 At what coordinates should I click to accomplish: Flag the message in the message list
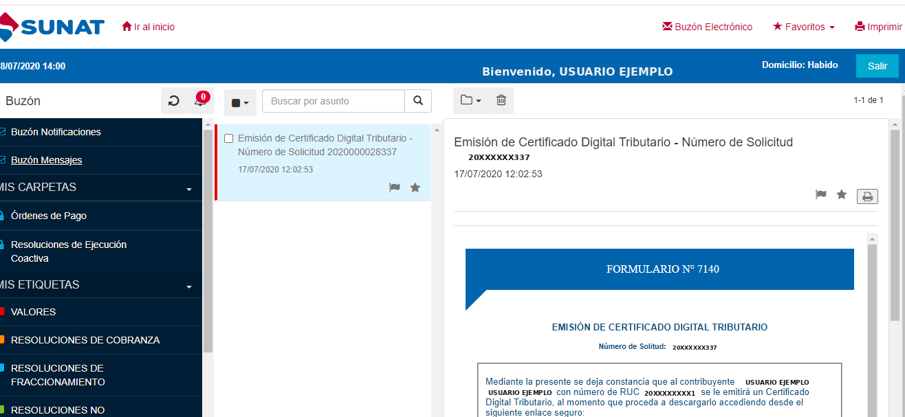click(x=395, y=187)
